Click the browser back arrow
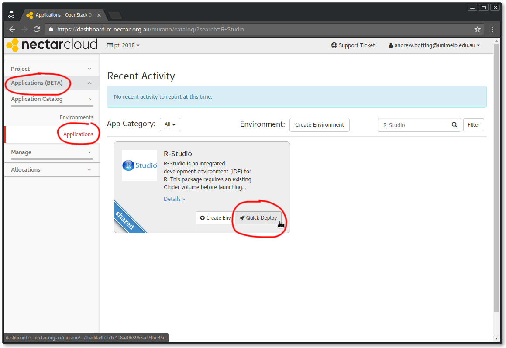 (x=12, y=29)
